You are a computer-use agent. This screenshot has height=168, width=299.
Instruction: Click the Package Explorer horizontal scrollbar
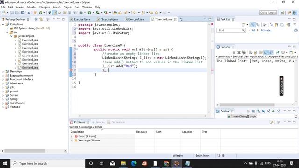pyautogui.click(x=25, y=151)
